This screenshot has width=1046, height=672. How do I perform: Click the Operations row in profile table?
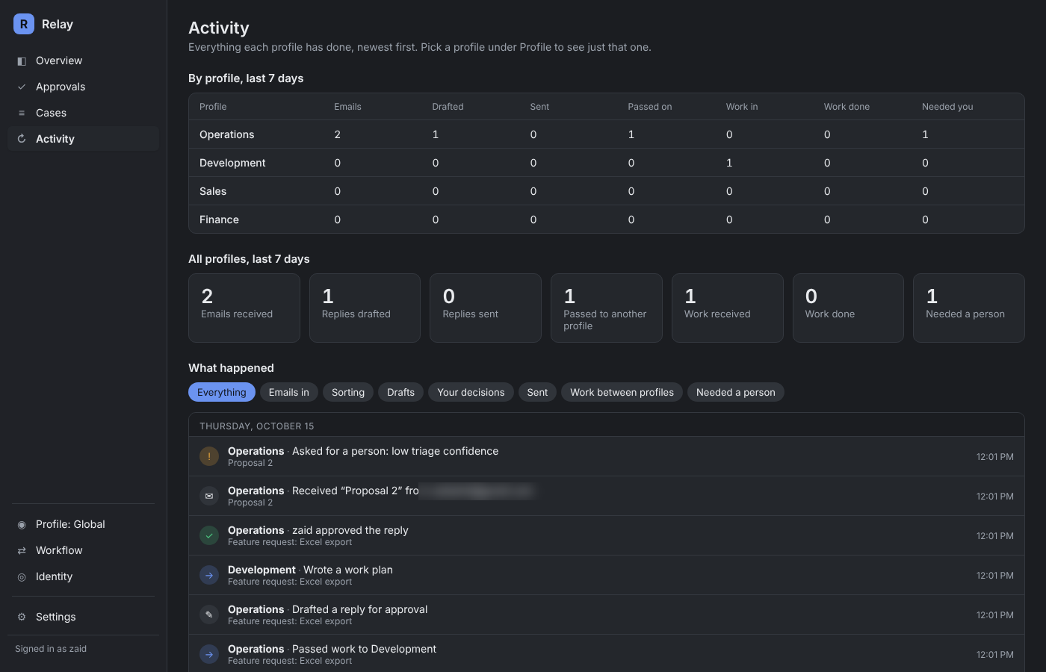606,134
